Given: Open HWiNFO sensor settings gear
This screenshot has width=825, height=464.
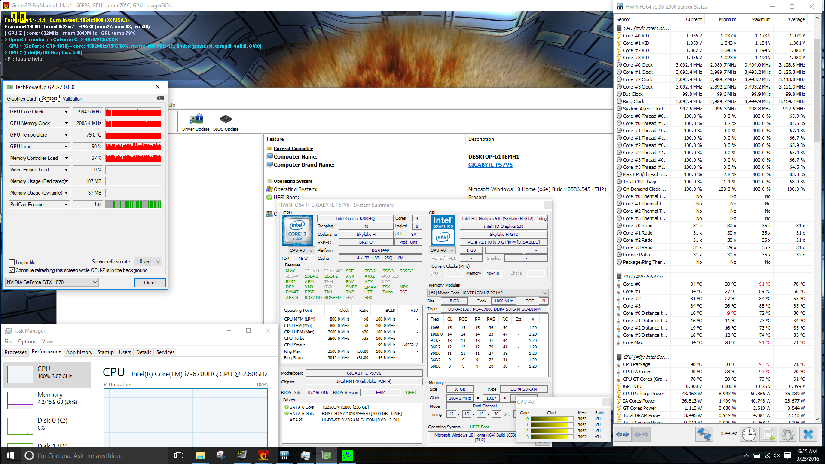Looking at the screenshot, I should [788, 434].
